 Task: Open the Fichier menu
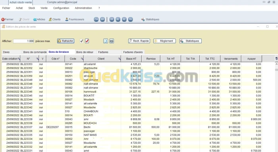point(6,8)
